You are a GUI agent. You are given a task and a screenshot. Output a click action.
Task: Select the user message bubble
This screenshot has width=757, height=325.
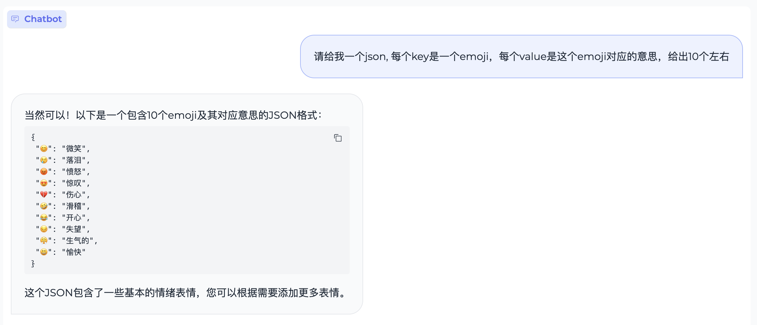tap(522, 57)
